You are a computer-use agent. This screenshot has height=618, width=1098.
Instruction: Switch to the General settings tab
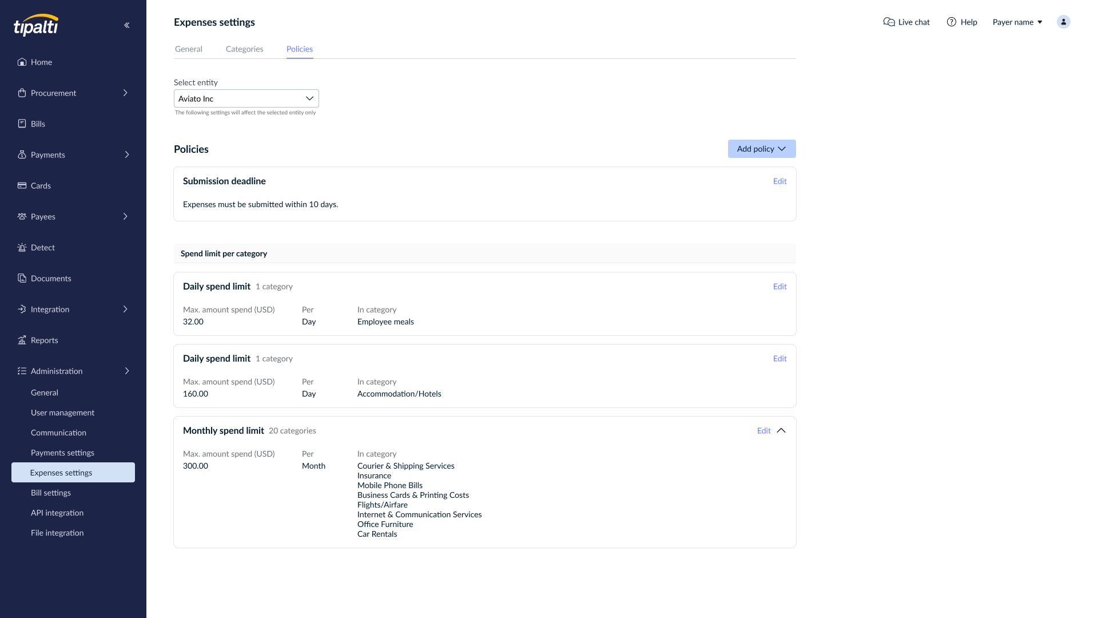189,49
